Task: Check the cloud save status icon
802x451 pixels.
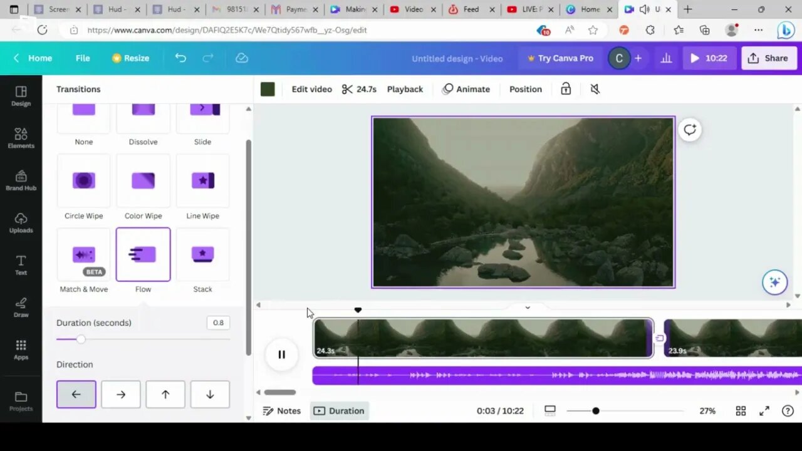Action: 242,58
